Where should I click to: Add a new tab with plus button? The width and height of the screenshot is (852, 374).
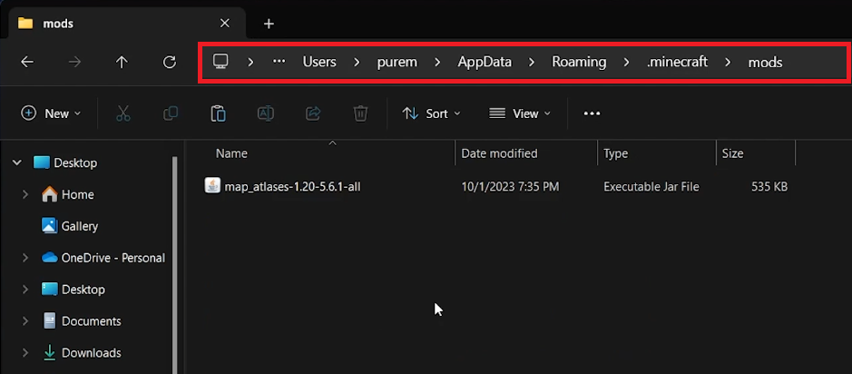click(269, 24)
